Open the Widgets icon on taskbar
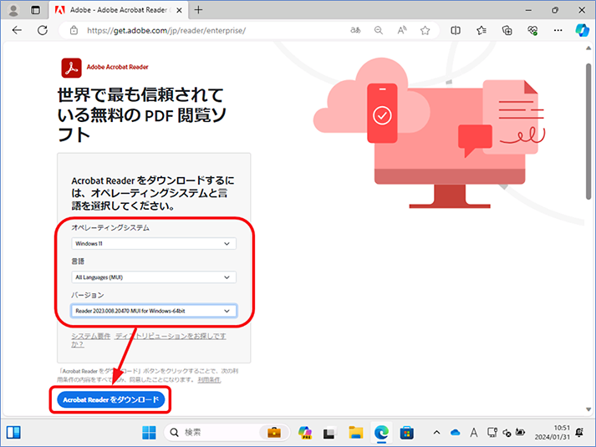 click(13, 432)
